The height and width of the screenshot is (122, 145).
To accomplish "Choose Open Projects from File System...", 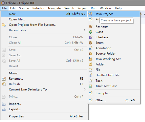I will tap(44, 25).
